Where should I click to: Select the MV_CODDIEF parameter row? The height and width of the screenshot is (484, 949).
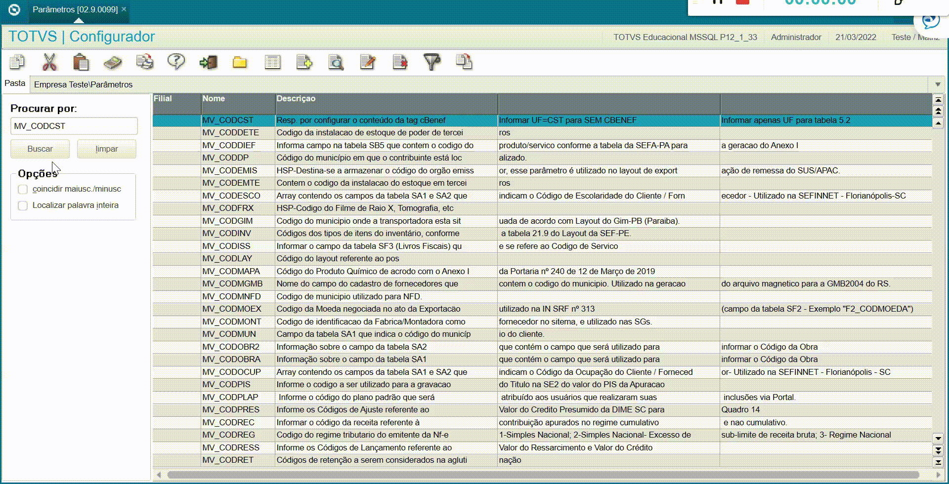[542, 145]
